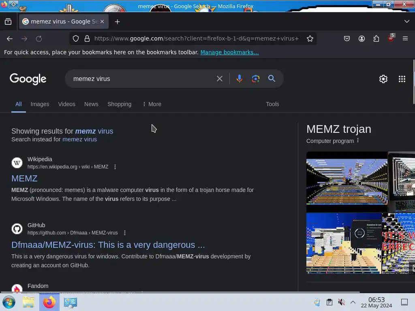Submit search with magnifier icon
The image size is (415, 311).
(x=272, y=79)
